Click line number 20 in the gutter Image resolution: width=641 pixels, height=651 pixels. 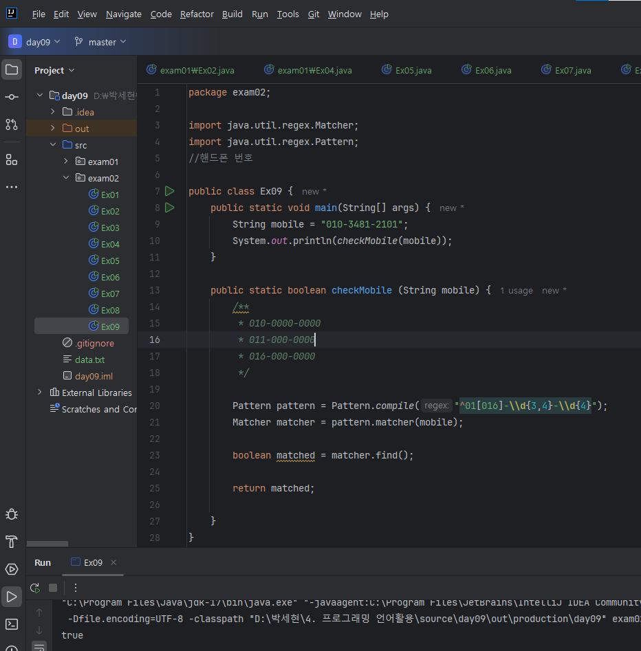pyautogui.click(x=155, y=406)
